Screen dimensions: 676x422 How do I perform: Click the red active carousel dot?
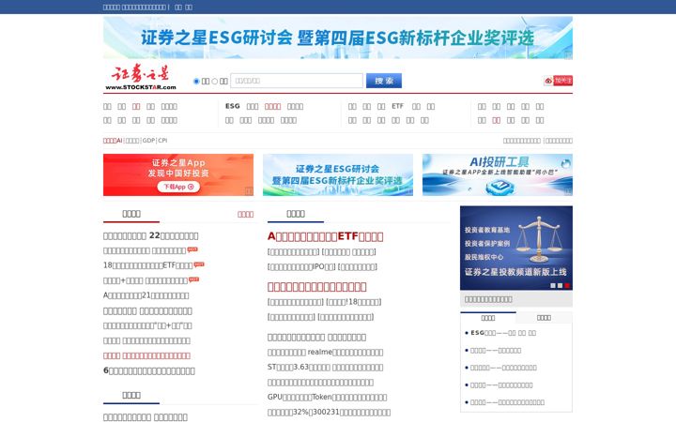point(567,285)
